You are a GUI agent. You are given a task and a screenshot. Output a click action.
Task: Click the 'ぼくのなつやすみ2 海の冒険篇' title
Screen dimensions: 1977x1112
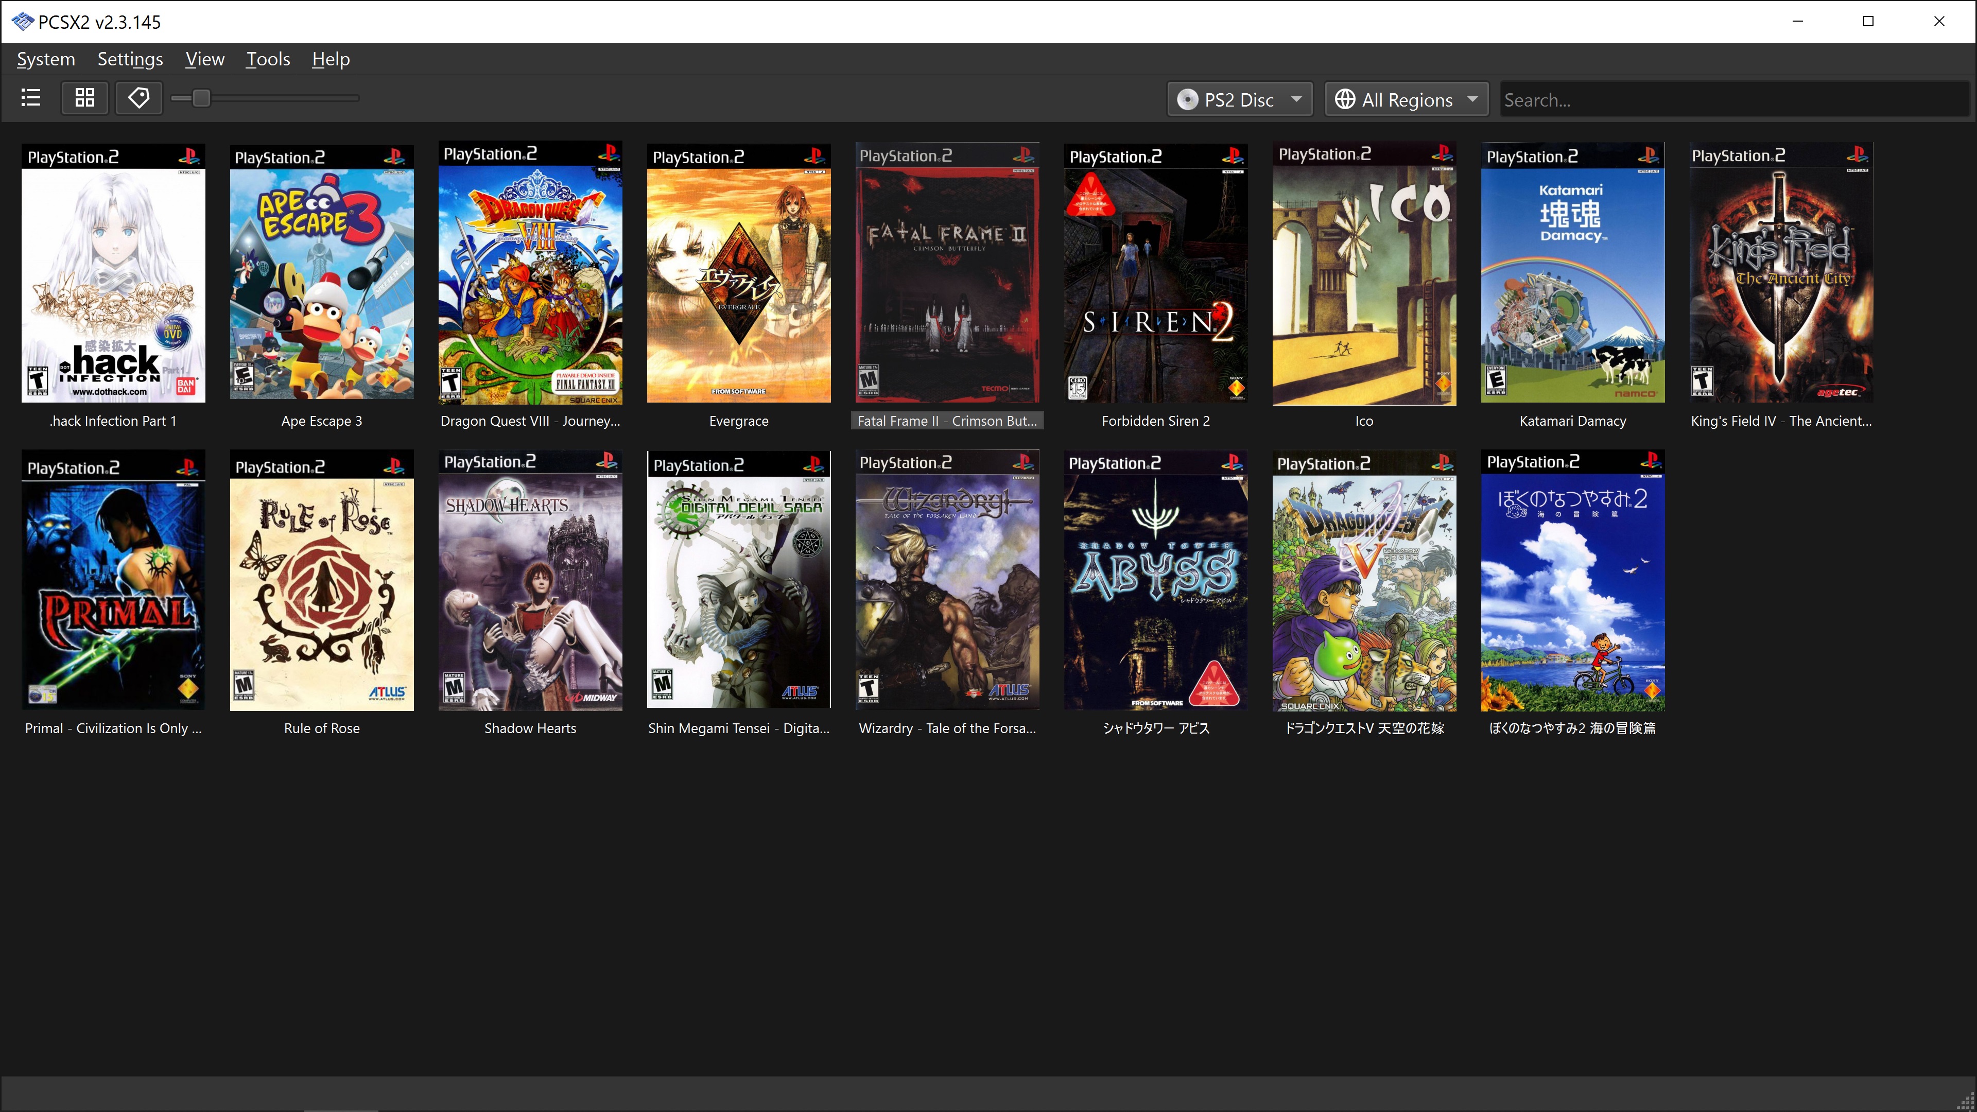coord(1573,728)
